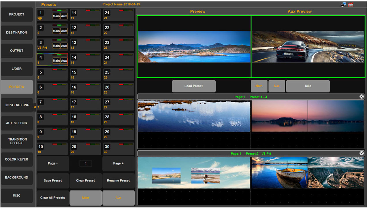Select the car image in Aux Preview
369x210 pixels.
coord(308,47)
